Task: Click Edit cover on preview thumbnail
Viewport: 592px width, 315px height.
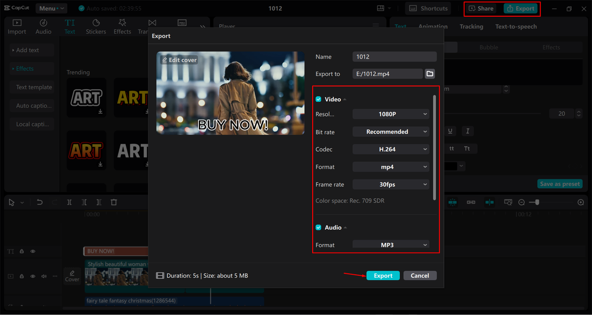Action: tap(179, 60)
